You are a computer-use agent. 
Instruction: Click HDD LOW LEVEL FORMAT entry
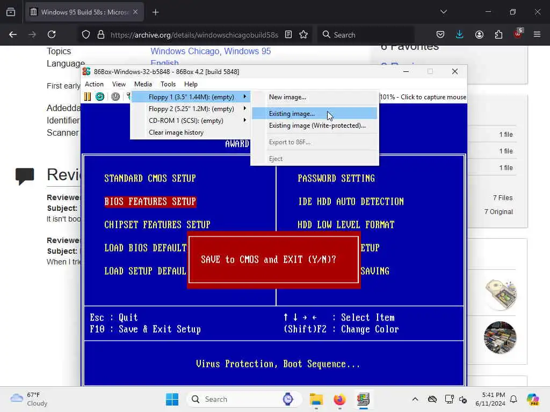tap(346, 225)
